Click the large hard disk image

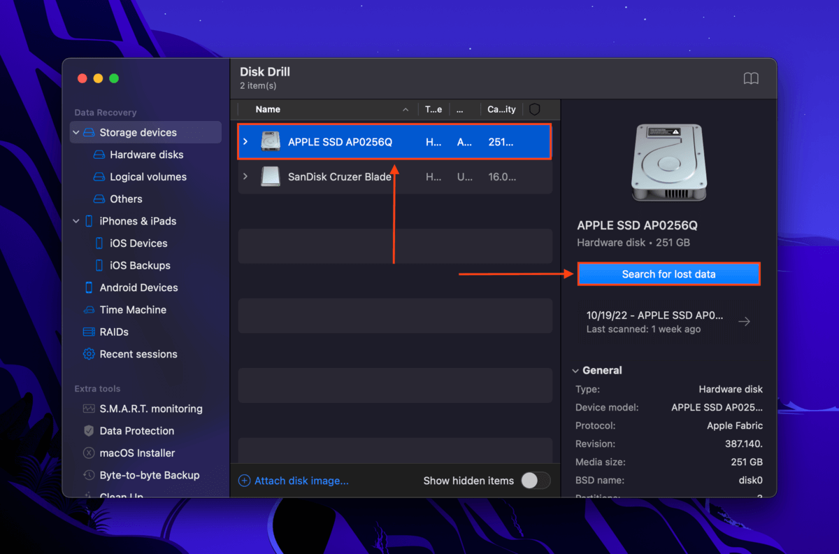tap(668, 164)
